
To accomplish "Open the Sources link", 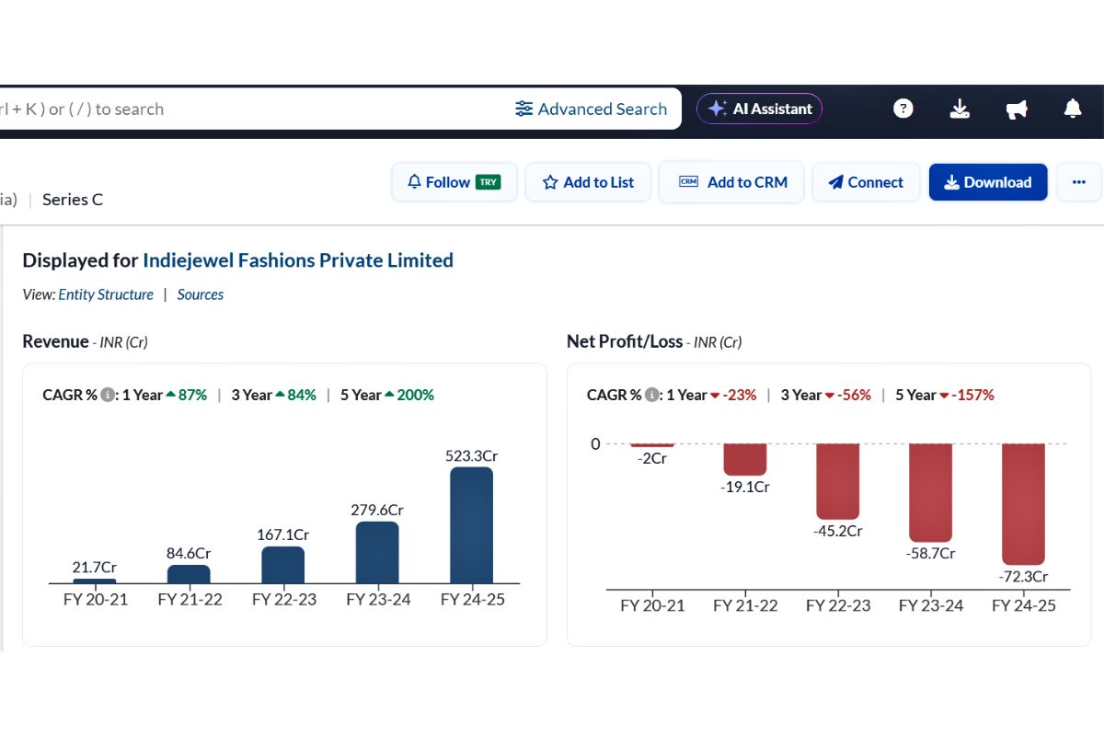I will pyautogui.click(x=201, y=294).
